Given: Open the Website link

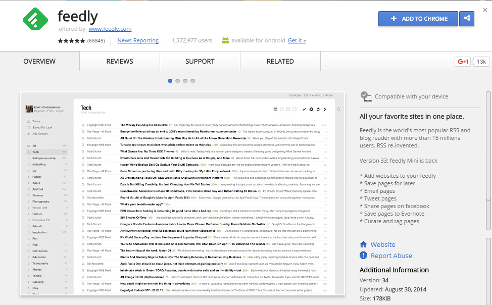Looking at the screenshot, I should (383, 244).
